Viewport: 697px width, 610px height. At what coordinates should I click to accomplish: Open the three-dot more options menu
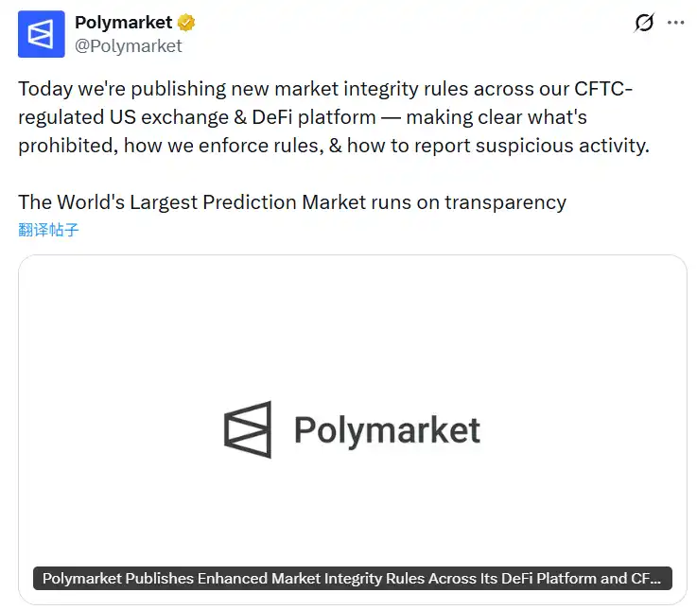[675, 23]
